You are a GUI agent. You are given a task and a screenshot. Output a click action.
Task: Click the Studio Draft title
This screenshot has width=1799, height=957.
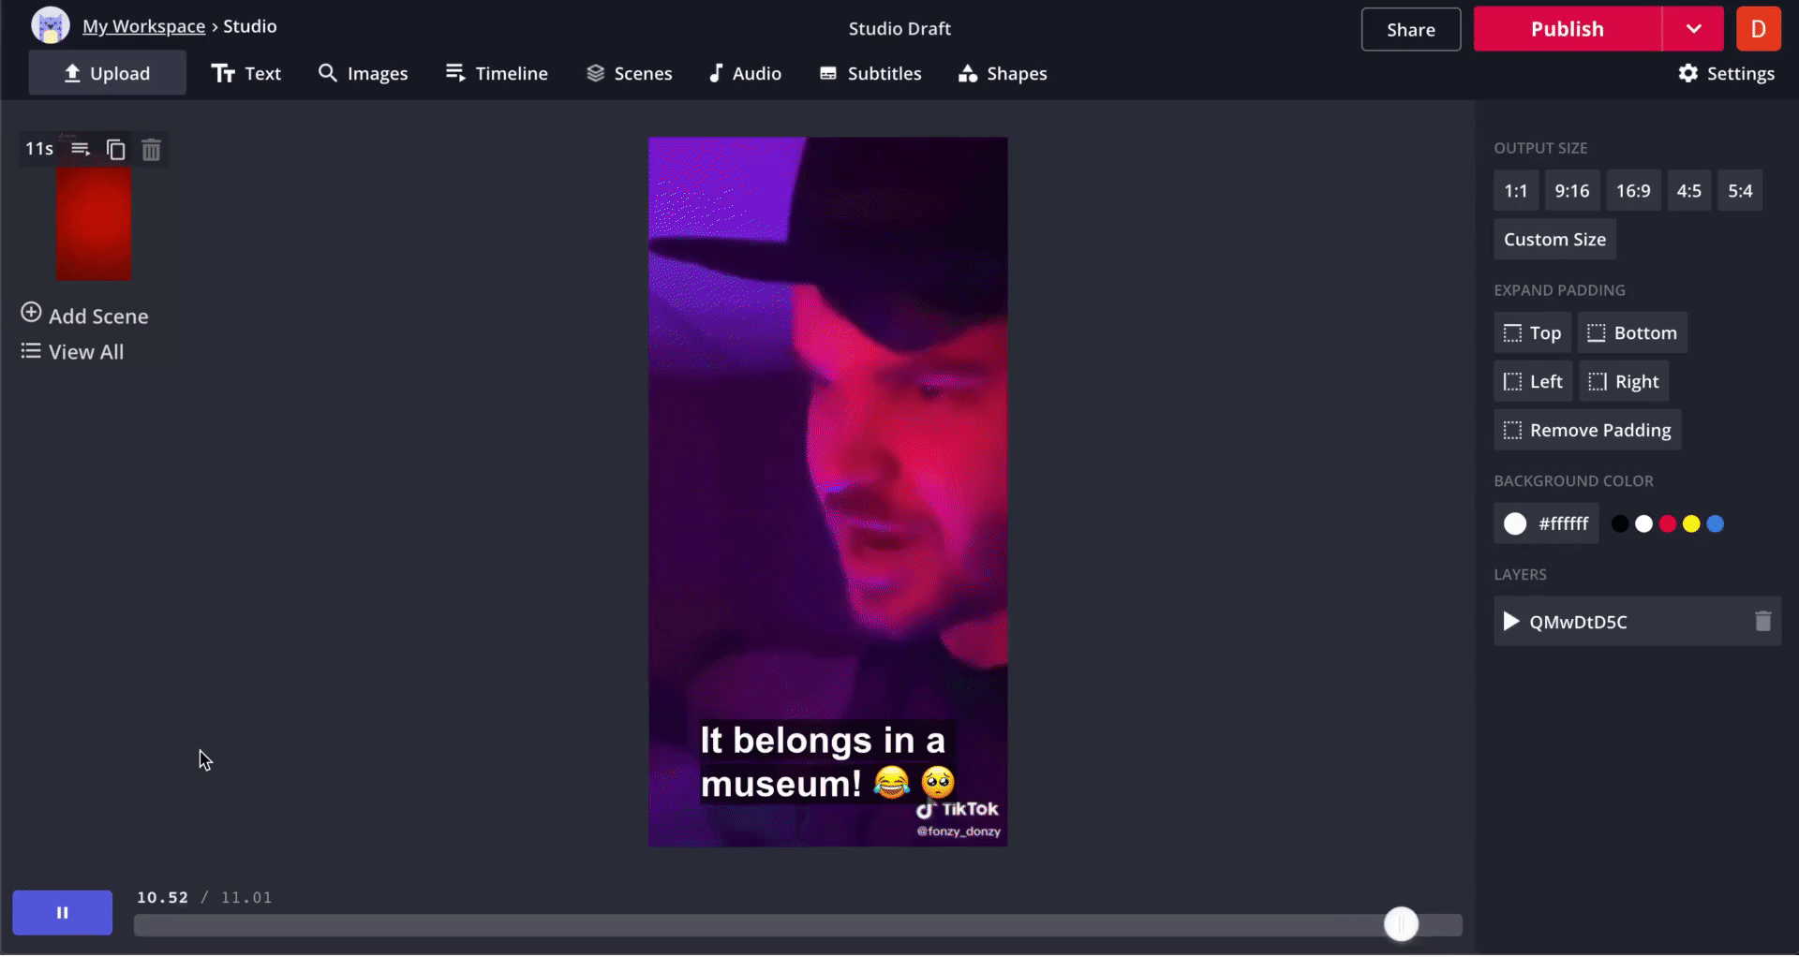coord(899,29)
